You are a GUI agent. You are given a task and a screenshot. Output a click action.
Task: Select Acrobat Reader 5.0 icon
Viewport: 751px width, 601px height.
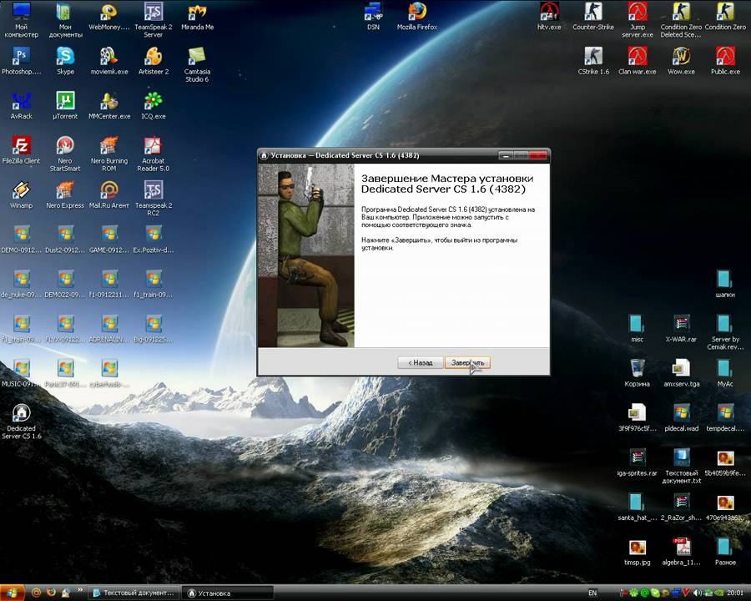154,154
